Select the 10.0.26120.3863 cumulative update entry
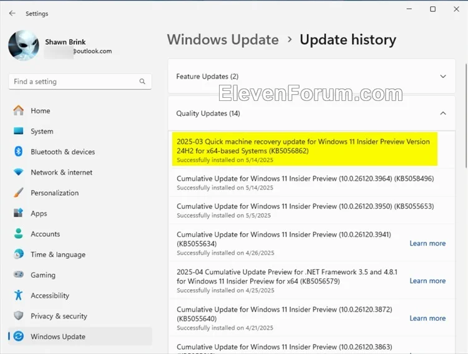The image size is (468, 354). pos(311,346)
